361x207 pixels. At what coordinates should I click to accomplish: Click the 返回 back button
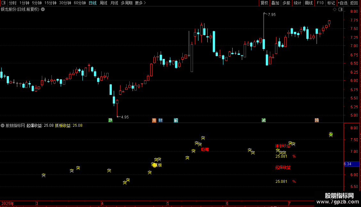point(354,3)
